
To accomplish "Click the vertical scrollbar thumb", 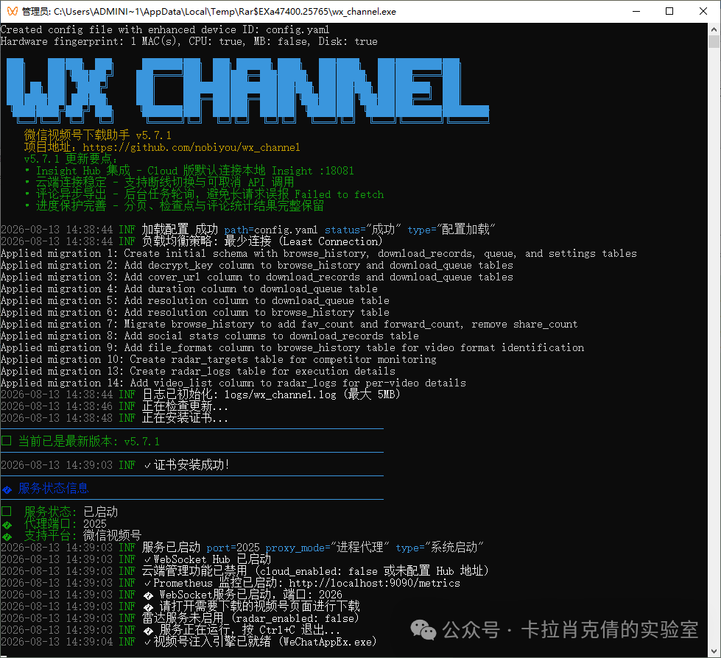I will tap(714, 42).
